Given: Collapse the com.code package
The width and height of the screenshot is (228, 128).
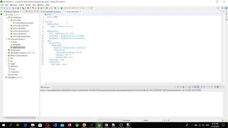Looking at the screenshot, I should click(9, 20).
